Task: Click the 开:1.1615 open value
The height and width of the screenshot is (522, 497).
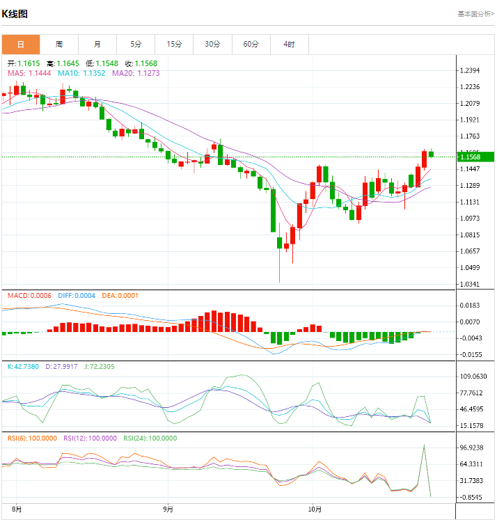Action: [24, 63]
